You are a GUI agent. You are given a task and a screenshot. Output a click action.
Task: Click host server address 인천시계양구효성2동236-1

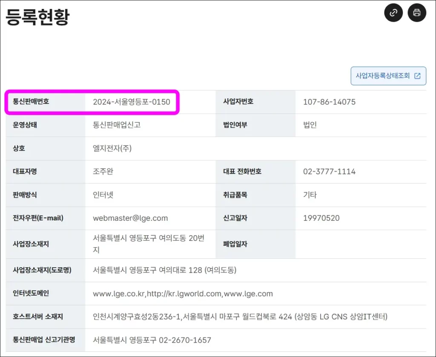tap(137, 317)
